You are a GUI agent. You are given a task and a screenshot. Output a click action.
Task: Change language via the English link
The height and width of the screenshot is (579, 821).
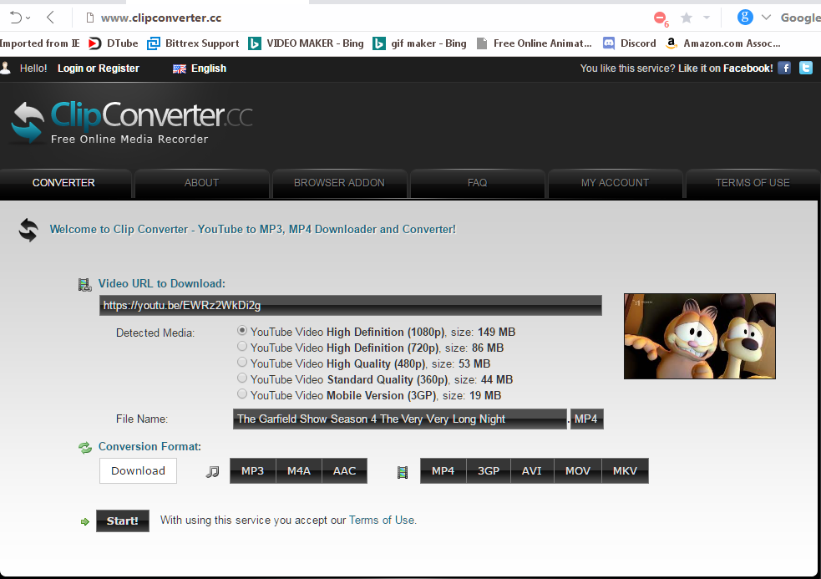click(209, 69)
